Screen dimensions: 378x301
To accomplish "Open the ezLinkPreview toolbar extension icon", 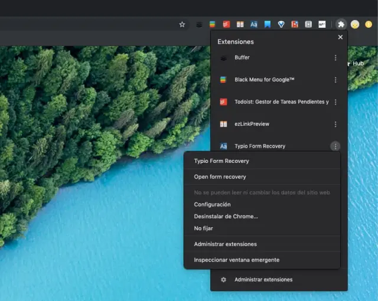I will pyautogui.click(x=240, y=24).
